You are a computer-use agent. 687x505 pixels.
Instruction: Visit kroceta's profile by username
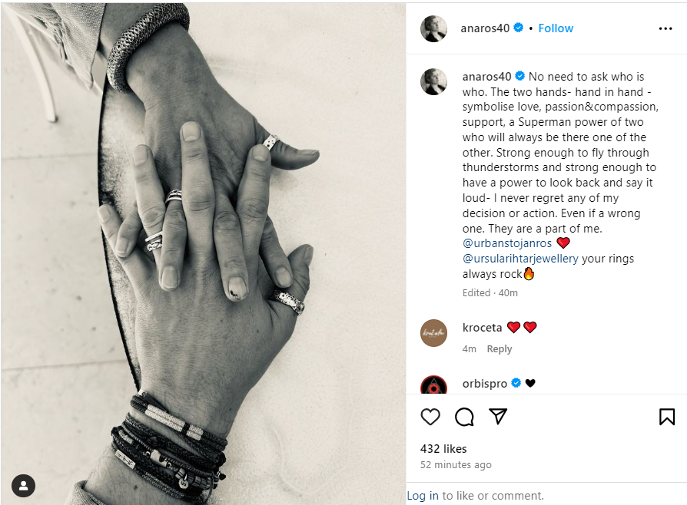[482, 328]
